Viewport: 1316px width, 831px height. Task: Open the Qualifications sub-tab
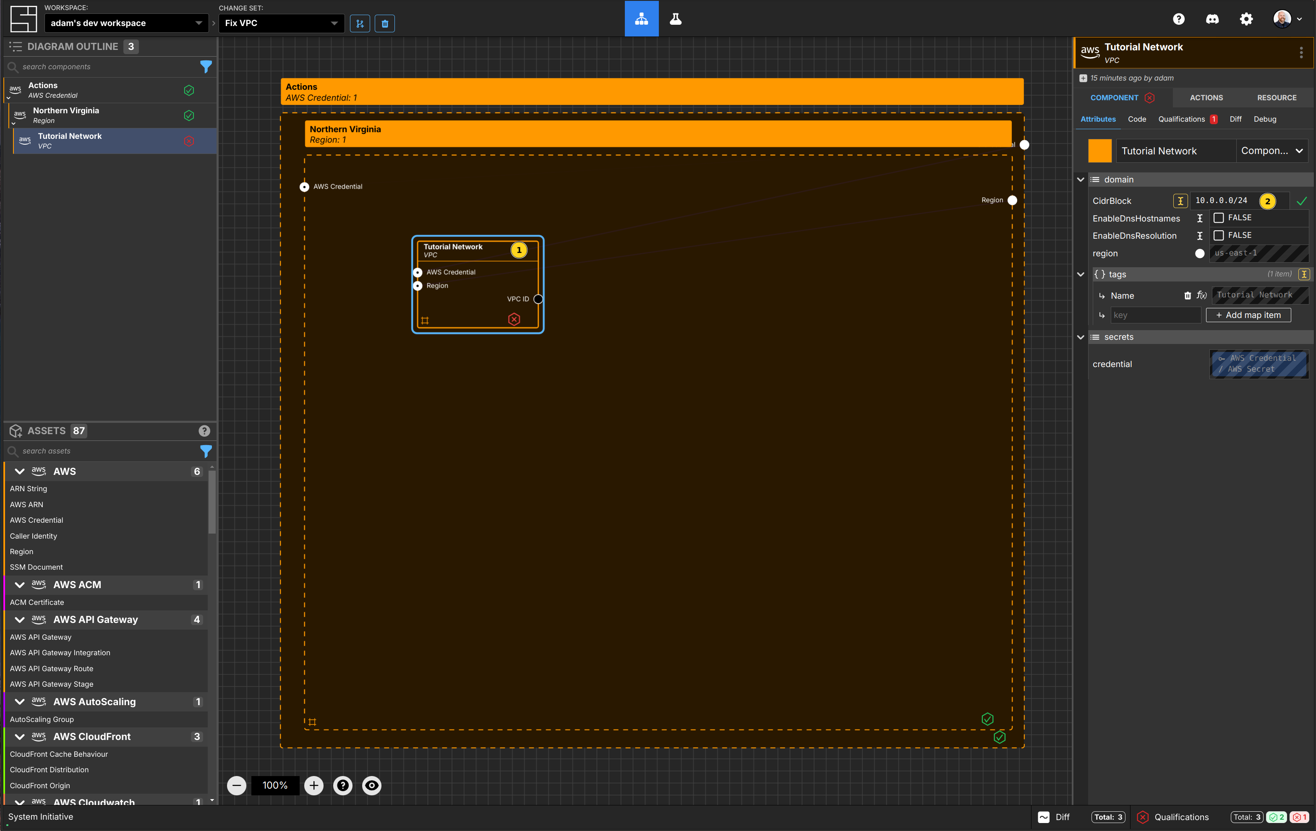(1187, 119)
